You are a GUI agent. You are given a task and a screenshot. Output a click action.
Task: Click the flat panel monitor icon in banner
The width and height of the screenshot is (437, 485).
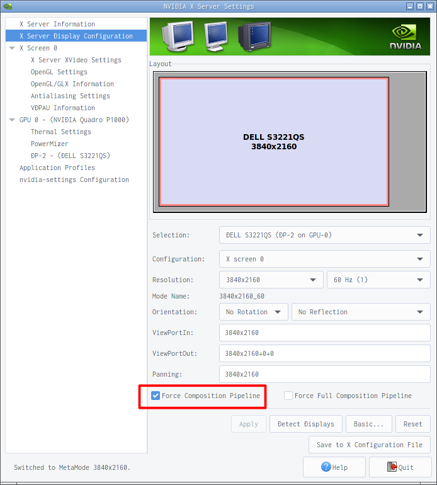(x=215, y=37)
